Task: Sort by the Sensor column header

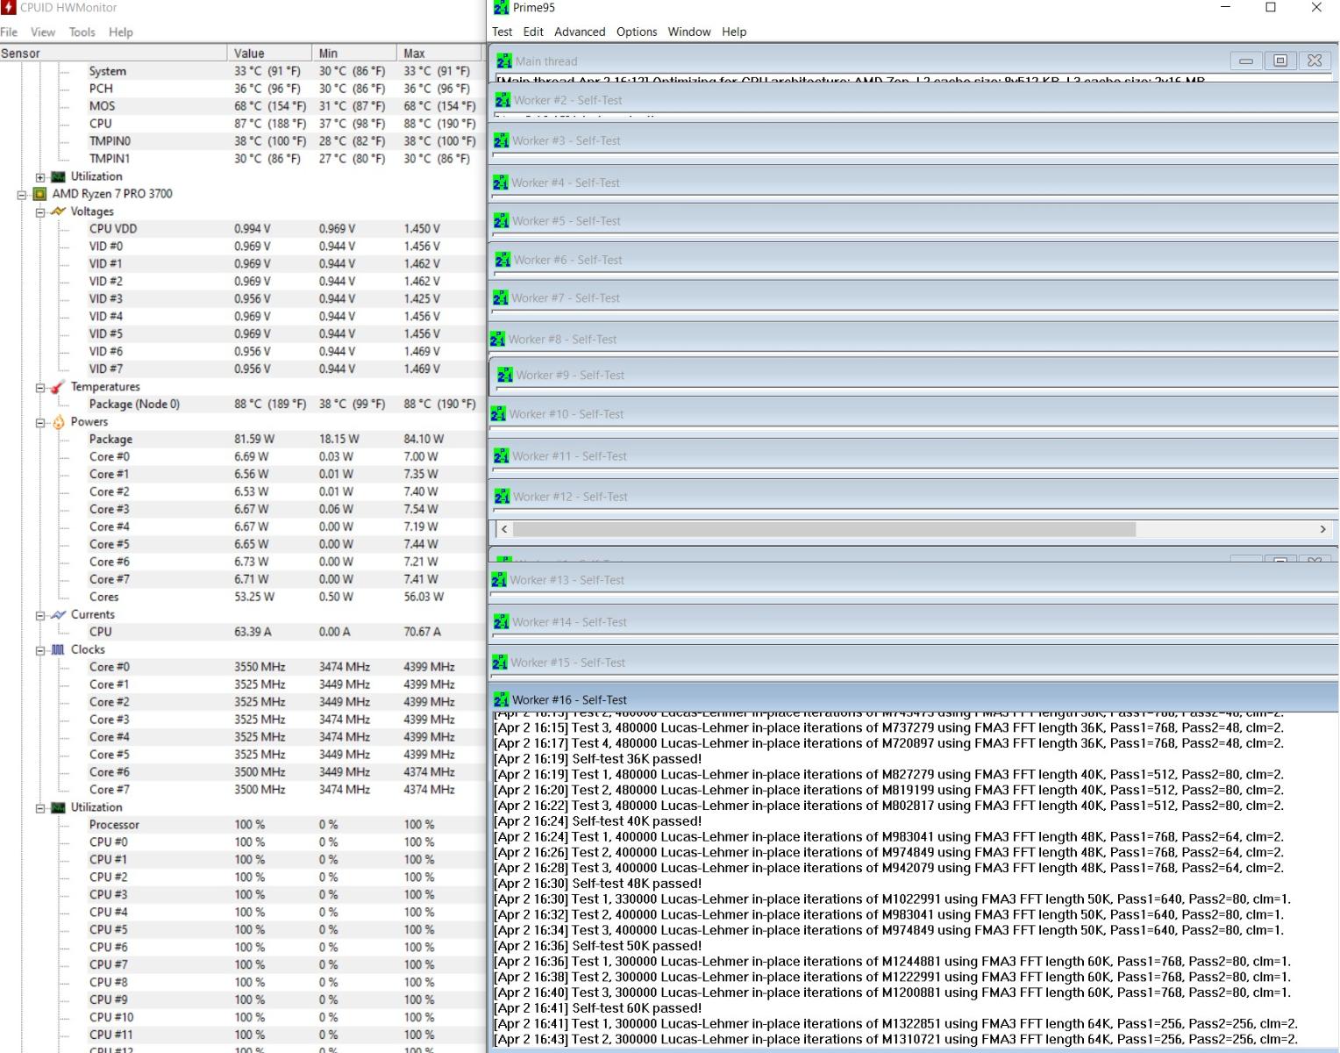Action: tap(113, 54)
